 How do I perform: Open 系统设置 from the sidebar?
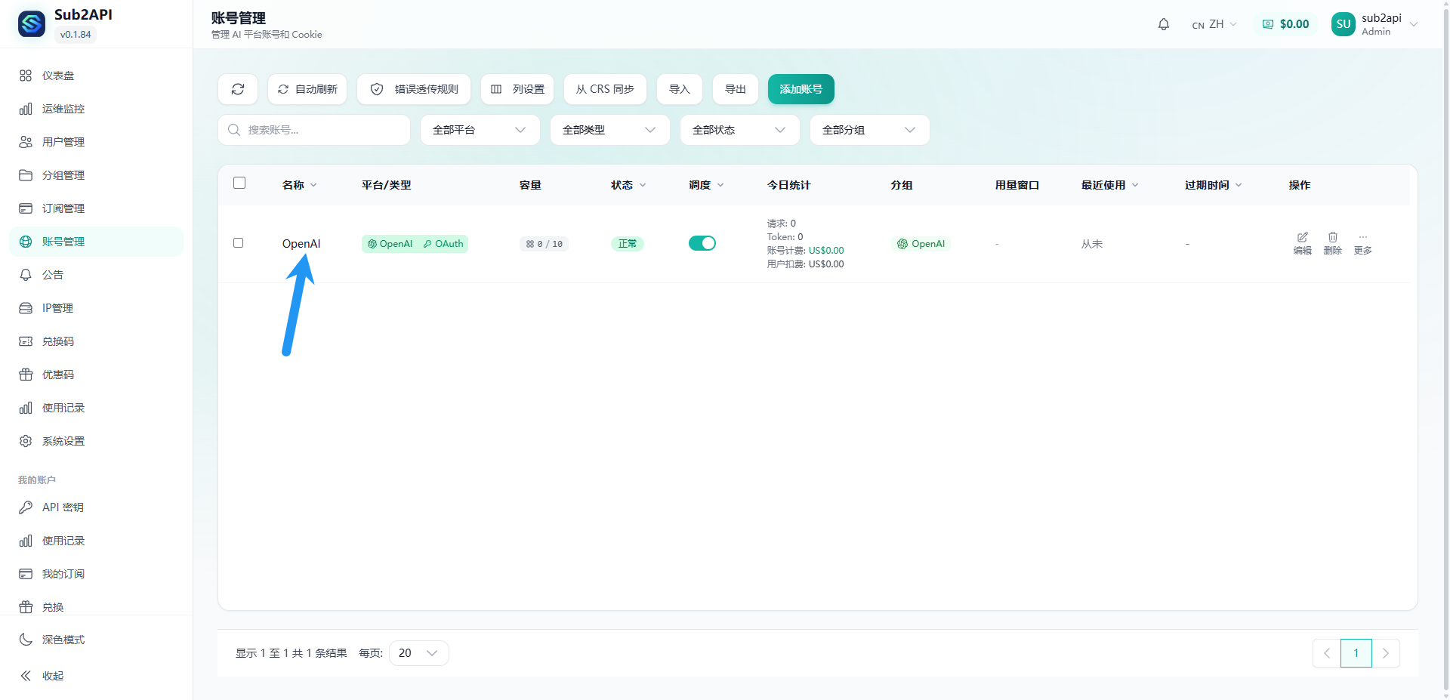coord(63,440)
